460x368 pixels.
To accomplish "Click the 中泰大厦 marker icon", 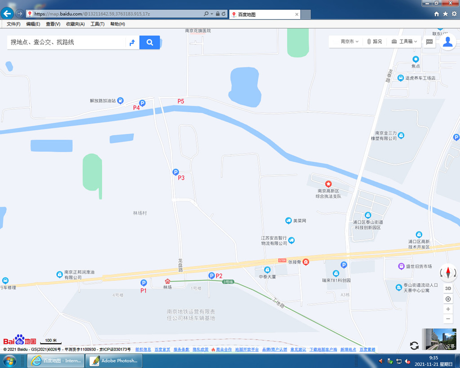I will [267, 270].
